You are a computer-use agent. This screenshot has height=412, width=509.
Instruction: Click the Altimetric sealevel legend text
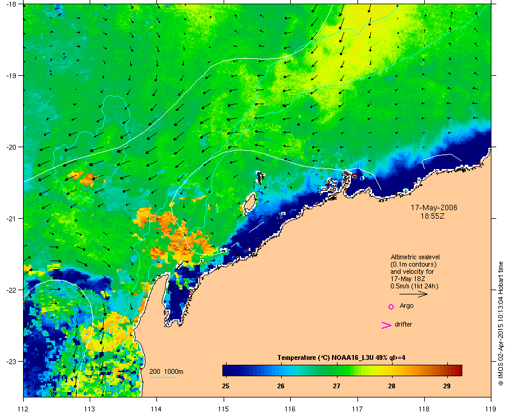(415, 257)
